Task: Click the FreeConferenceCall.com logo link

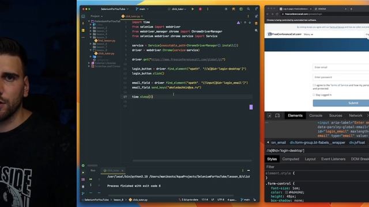Action: coord(284,34)
